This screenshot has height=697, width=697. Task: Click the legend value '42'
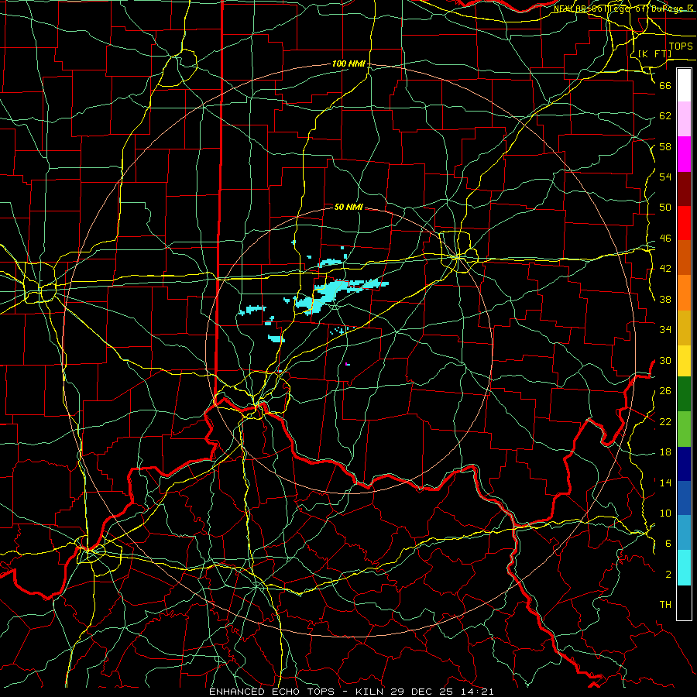tap(665, 269)
